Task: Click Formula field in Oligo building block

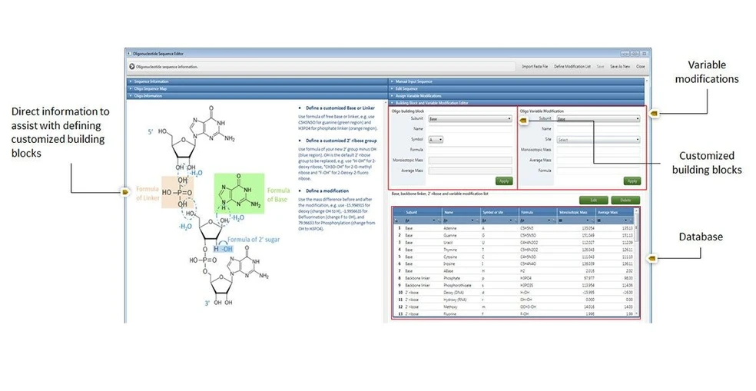Action: 470,150
